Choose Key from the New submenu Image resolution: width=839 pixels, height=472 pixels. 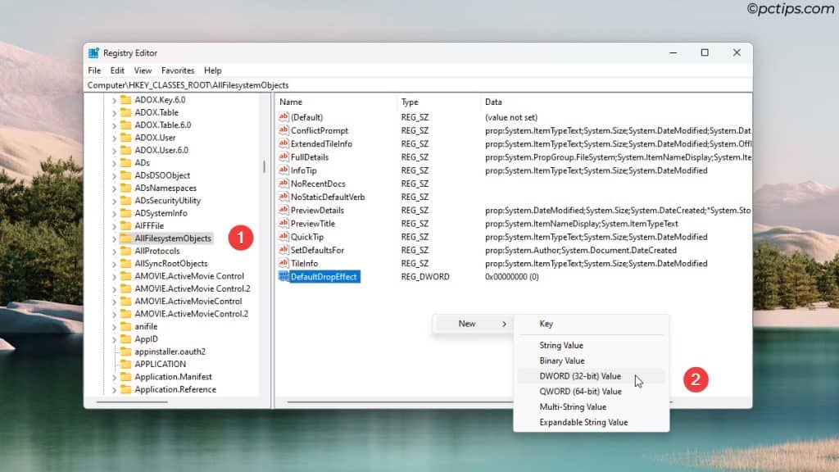(x=547, y=324)
